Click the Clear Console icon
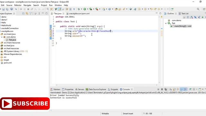The image size is (206, 116). [171, 89]
